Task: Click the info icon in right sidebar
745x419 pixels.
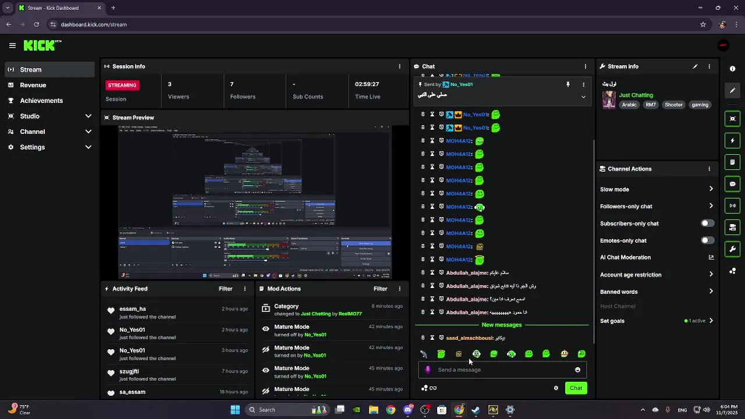Action: click(732, 69)
